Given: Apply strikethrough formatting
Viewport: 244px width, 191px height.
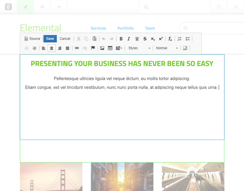Looking at the screenshot, I should [x=145, y=39].
